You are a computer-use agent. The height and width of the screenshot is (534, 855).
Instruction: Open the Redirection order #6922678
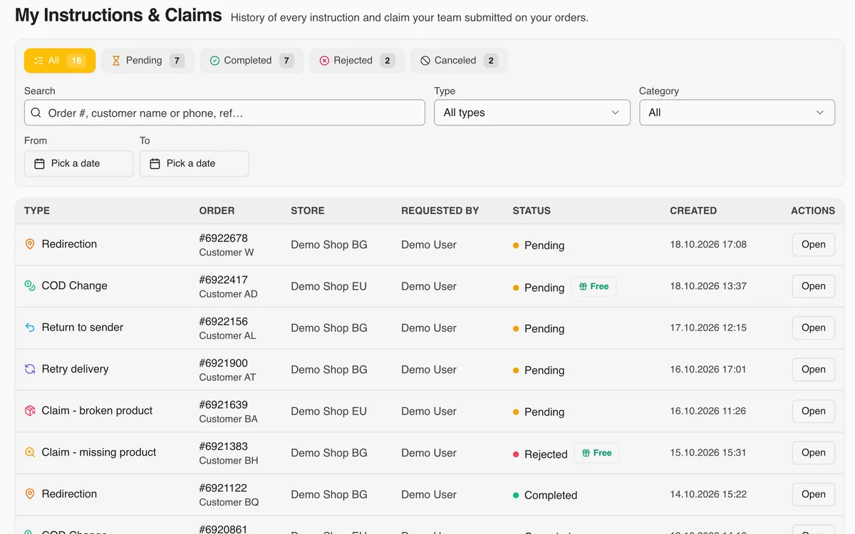click(x=814, y=244)
